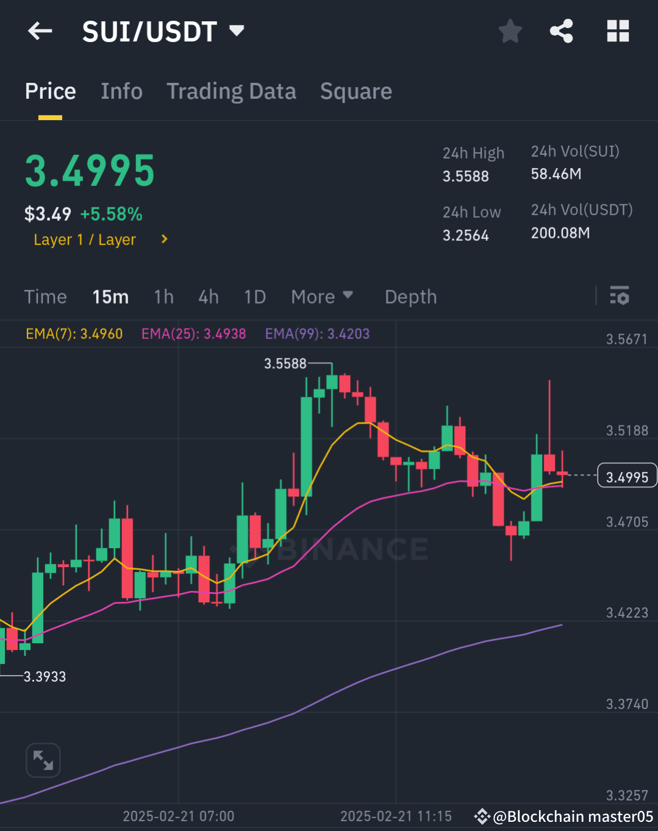658x831 pixels.
Task: Open the share options icon
Action: 560,31
